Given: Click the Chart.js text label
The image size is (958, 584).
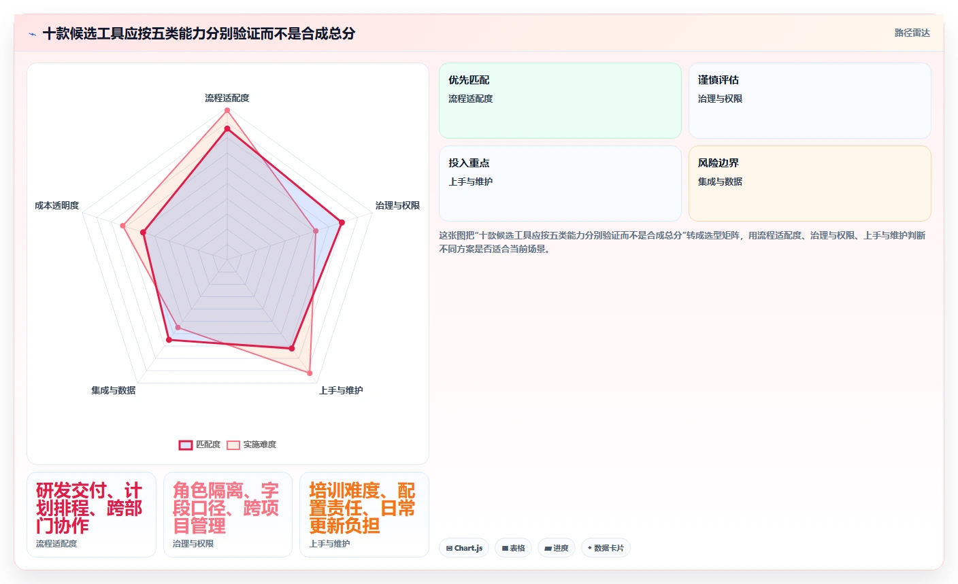Looking at the screenshot, I should [x=468, y=548].
